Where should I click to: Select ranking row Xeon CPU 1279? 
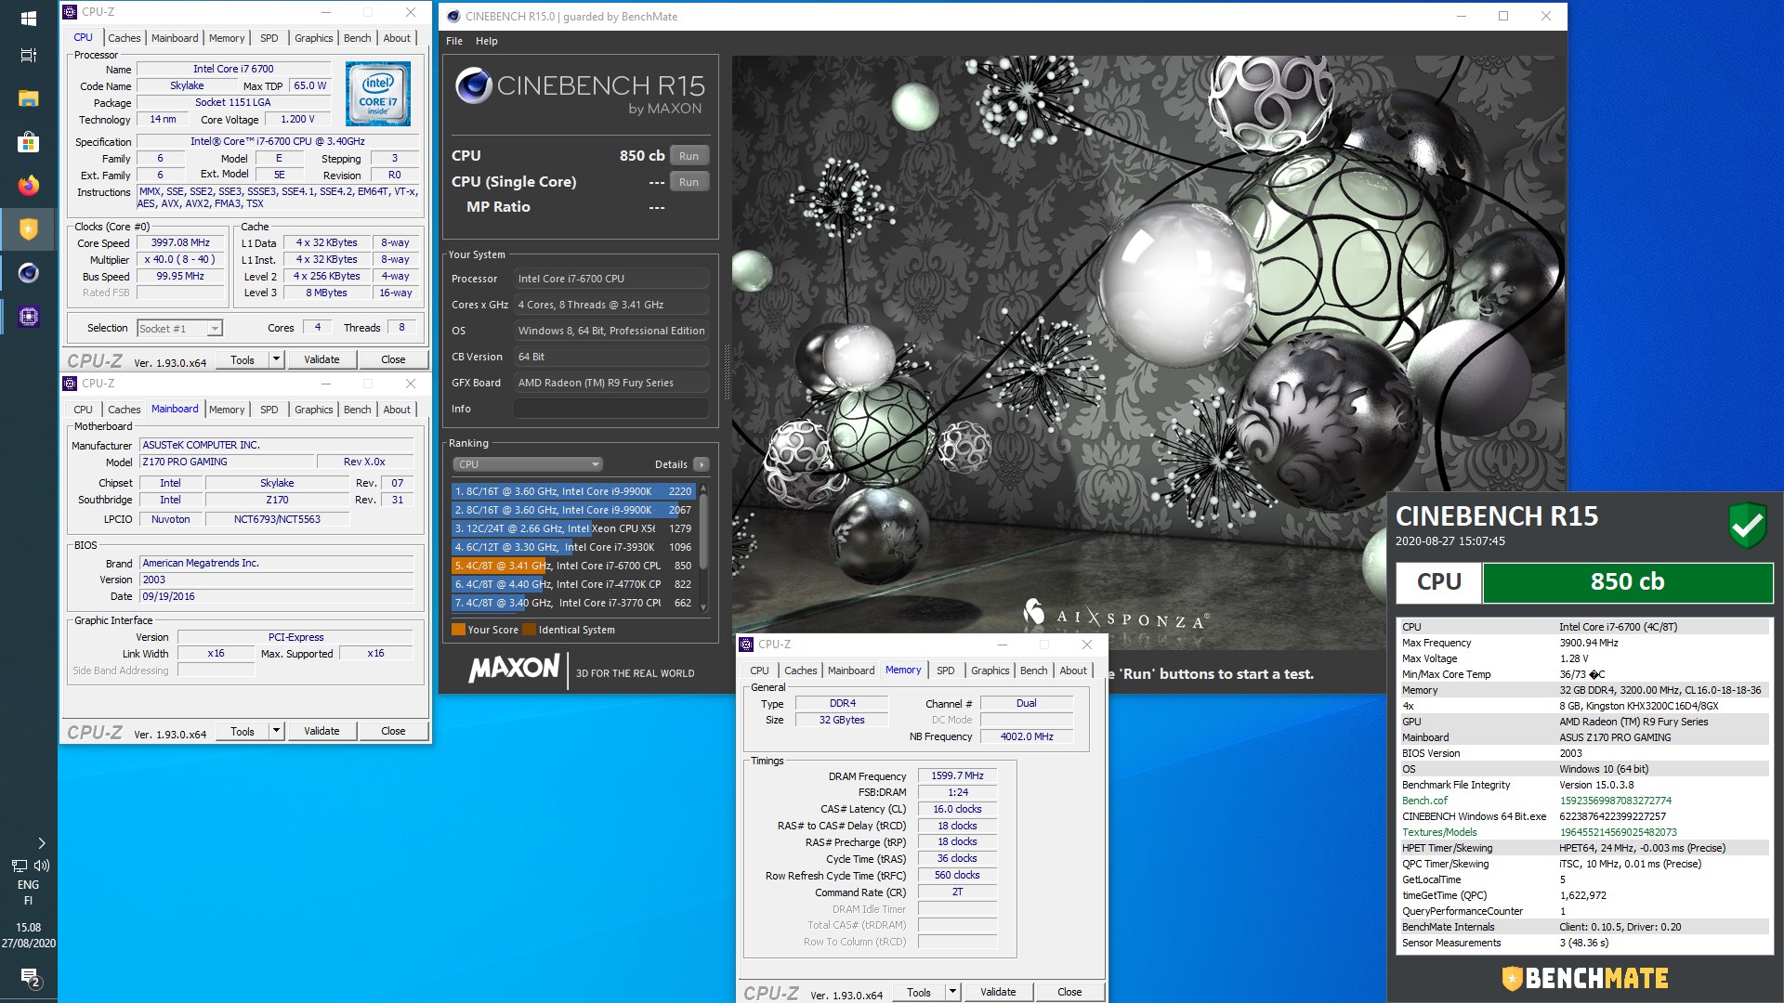click(x=573, y=528)
